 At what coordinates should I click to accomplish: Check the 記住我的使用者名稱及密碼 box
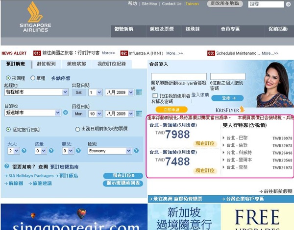pyautogui.click(x=155, y=95)
